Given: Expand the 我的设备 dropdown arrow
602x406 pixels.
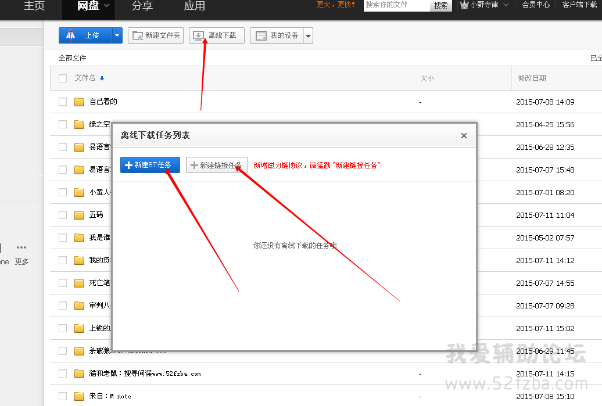Looking at the screenshot, I should click(x=308, y=36).
